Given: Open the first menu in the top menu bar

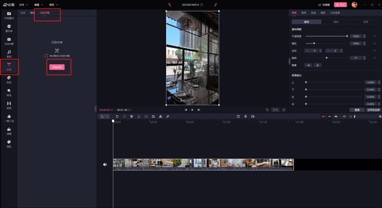Looking at the screenshot, I should pos(23,5).
